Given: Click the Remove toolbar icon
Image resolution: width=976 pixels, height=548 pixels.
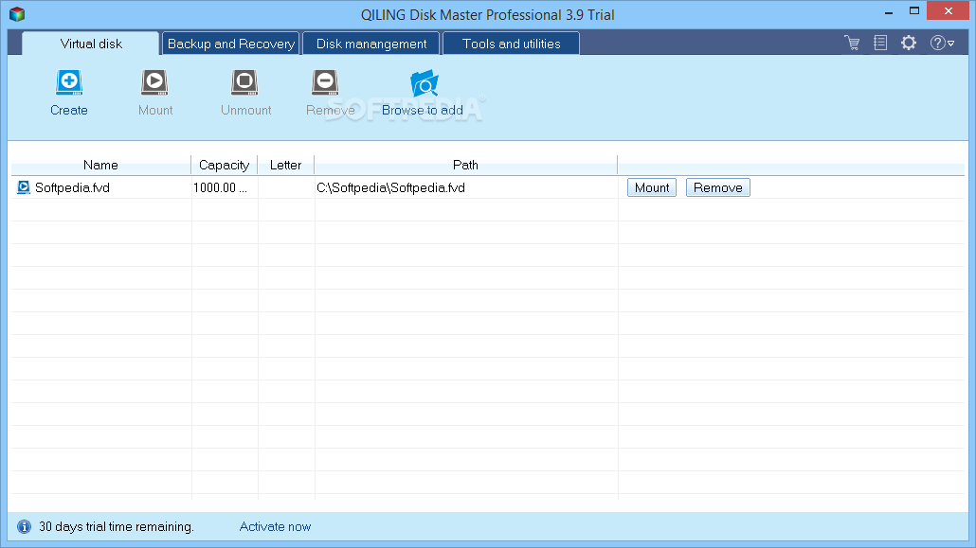Looking at the screenshot, I should [325, 82].
